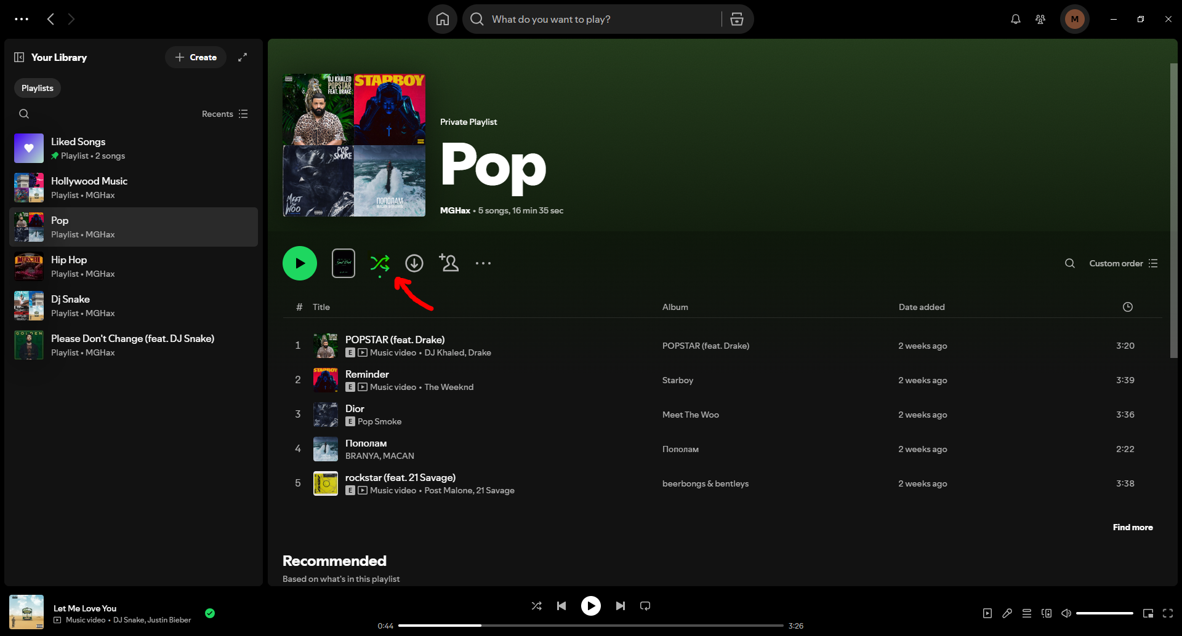1182x636 pixels.
Task: Open Connect to a device
Action: coord(1047,613)
